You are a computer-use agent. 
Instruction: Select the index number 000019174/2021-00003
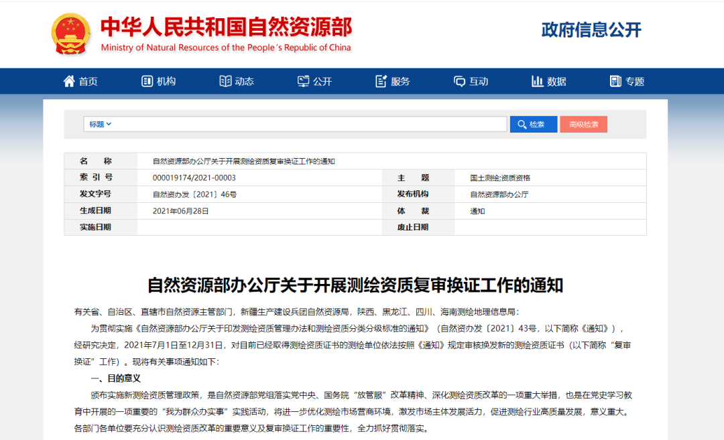pos(194,177)
